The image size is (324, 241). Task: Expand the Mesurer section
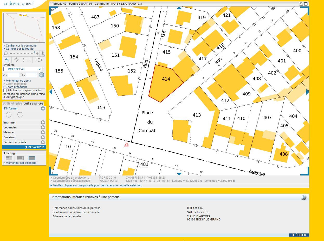[x=43, y=132]
